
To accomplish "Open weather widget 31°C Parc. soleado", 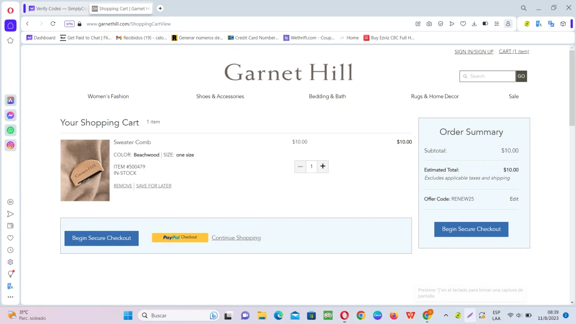I will (27, 315).
